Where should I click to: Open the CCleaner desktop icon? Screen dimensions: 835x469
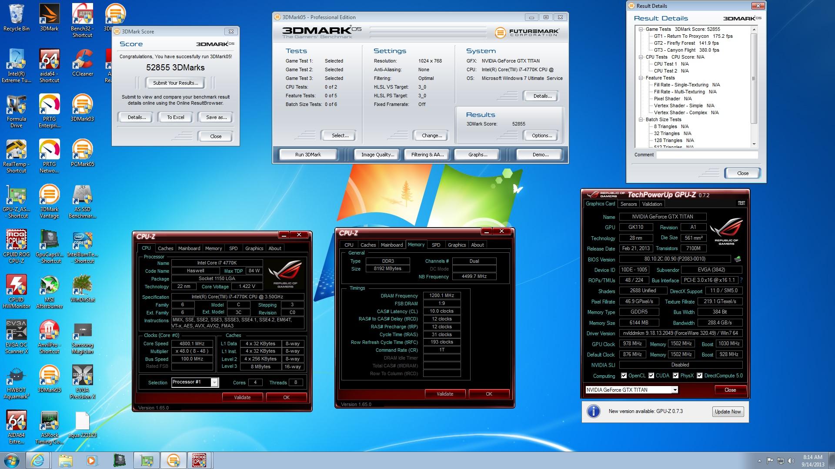(x=82, y=63)
